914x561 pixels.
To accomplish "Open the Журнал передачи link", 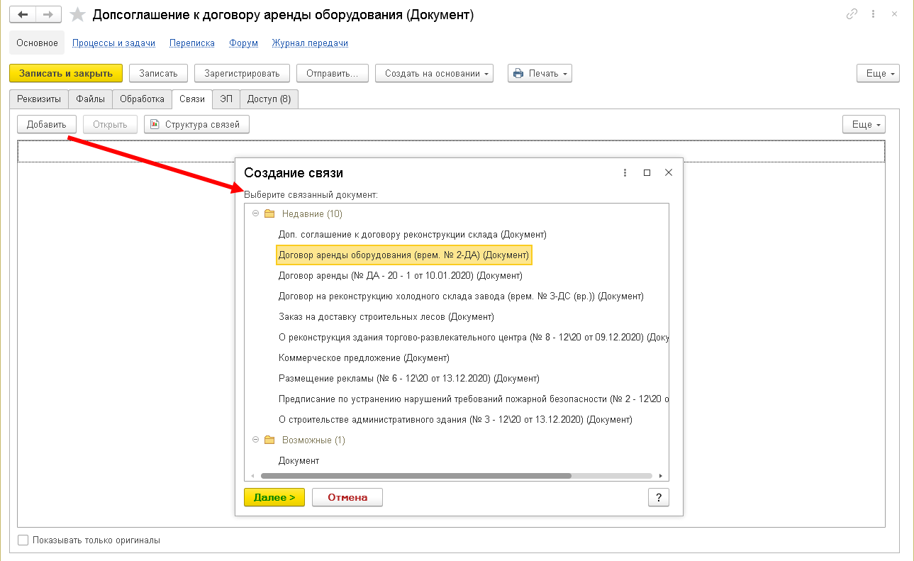I will [310, 43].
